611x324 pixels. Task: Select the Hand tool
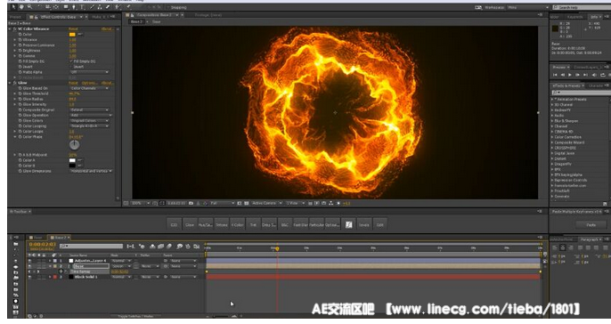21,6
